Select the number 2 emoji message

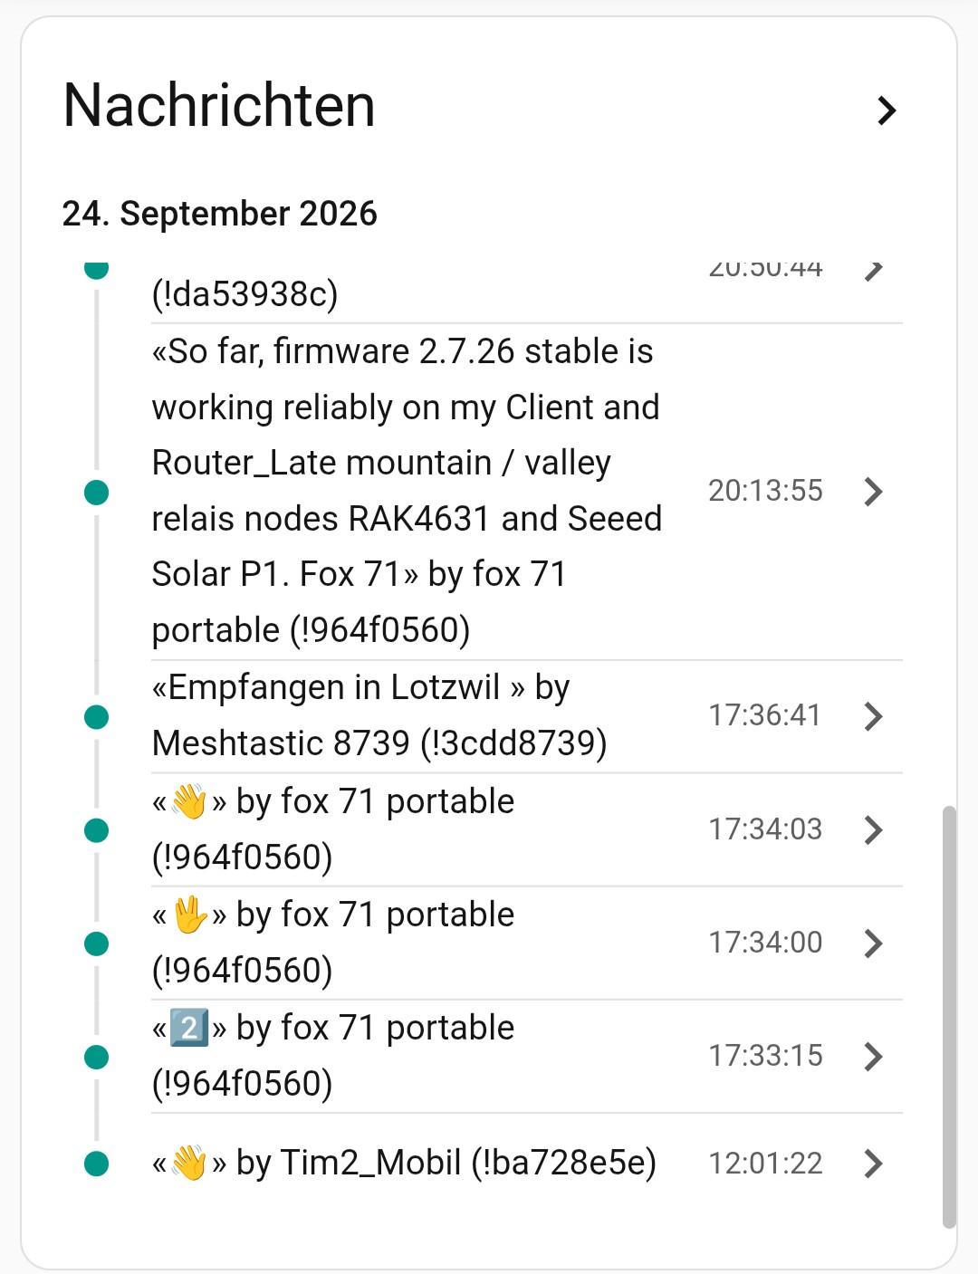189,1028
